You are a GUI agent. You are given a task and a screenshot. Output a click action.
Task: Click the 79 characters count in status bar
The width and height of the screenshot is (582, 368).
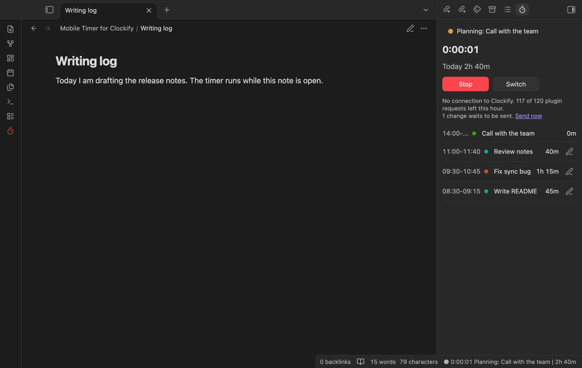tap(419, 362)
